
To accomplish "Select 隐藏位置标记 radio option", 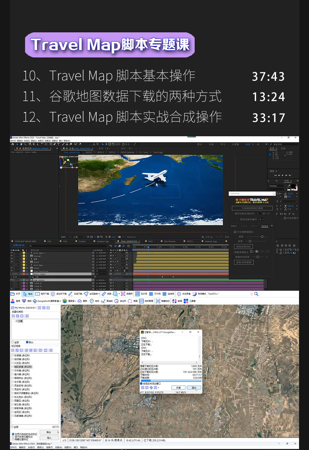I will click(x=13, y=439).
